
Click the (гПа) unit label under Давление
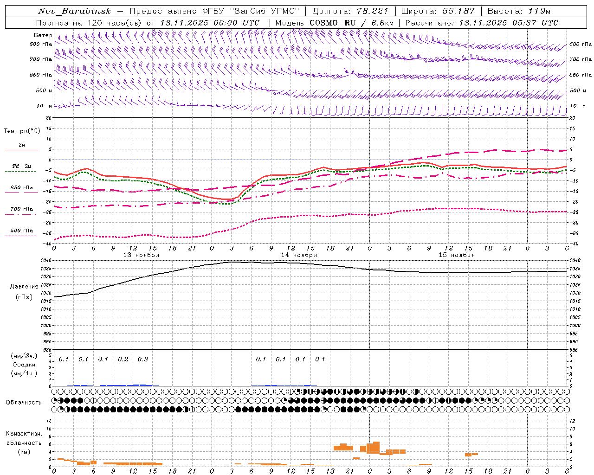pyautogui.click(x=24, y=297)
